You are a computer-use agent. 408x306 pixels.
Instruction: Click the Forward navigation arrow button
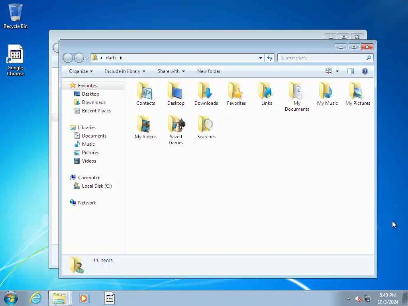(79, 58)
